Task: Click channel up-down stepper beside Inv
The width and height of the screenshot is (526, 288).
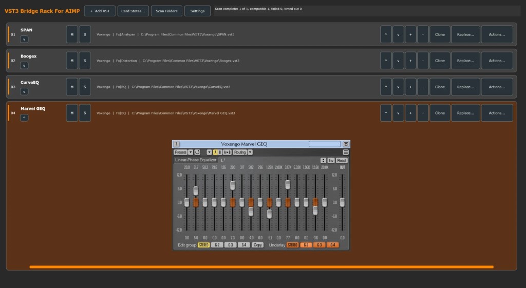Action: pyautogui.click(x=324, y=161)
